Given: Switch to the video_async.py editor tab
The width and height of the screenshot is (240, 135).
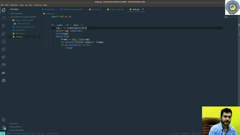Looking at the screenshot, I should point(115,9).
